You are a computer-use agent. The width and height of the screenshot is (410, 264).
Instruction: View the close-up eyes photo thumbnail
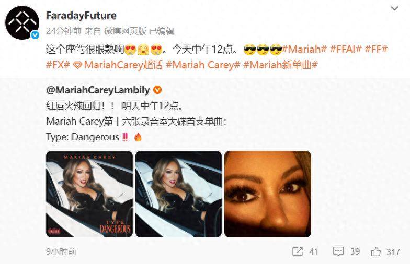point(268,194)
